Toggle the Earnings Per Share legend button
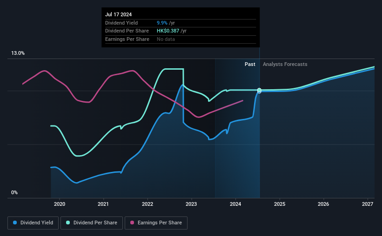 click(x=156, y=223)
